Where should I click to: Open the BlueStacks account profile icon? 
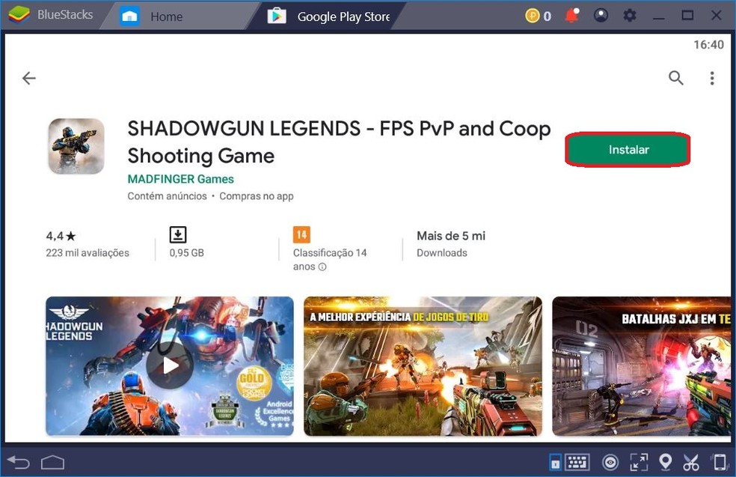[x=601, y=15]
